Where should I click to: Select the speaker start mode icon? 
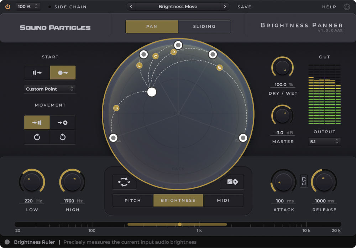point(37,73)
